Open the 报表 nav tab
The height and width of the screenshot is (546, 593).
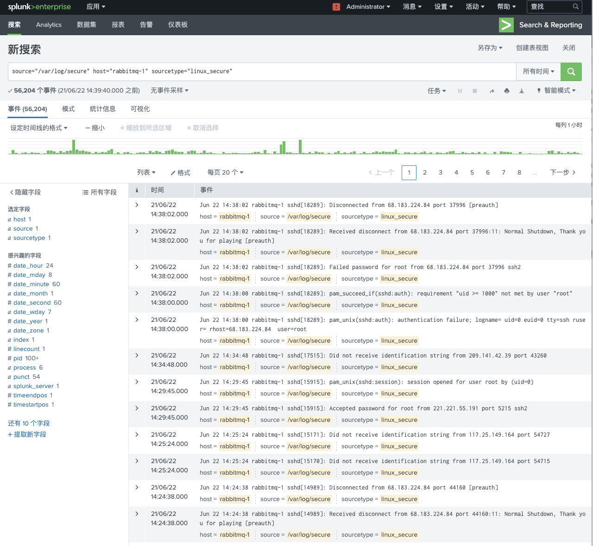point(118,25)
